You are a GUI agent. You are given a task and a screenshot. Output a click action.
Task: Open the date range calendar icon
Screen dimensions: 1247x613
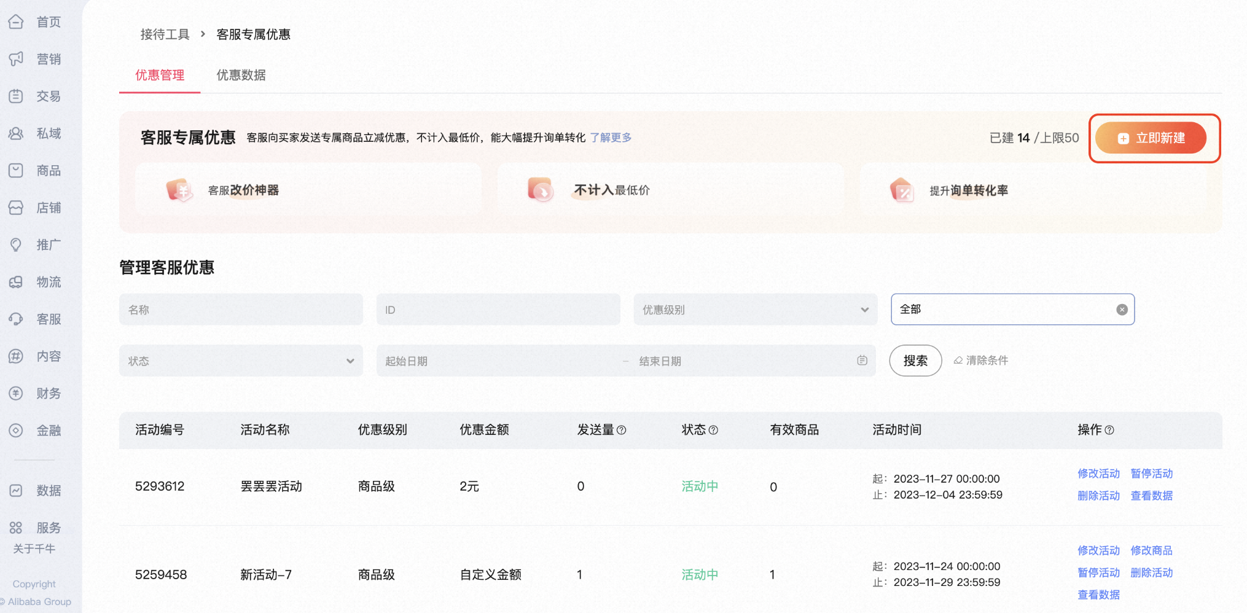pos(862,361)
